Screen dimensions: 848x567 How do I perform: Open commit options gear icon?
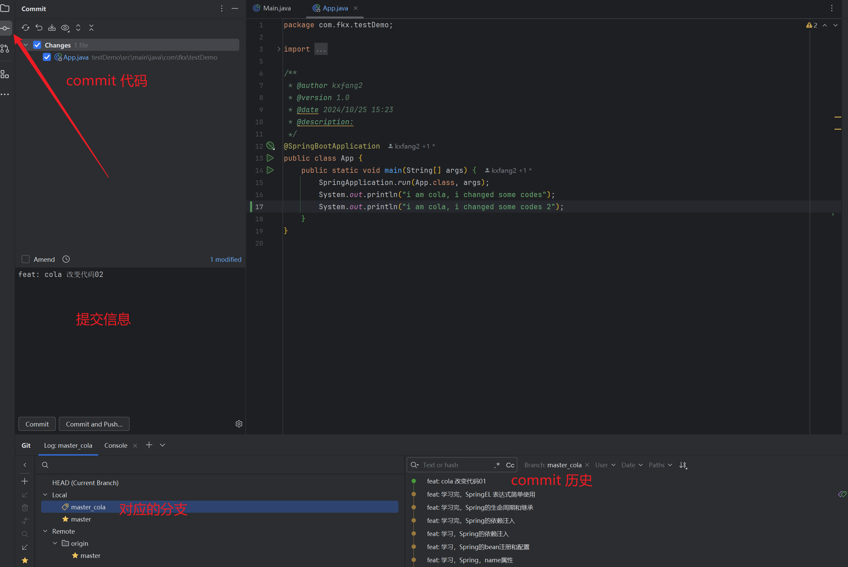239,424
